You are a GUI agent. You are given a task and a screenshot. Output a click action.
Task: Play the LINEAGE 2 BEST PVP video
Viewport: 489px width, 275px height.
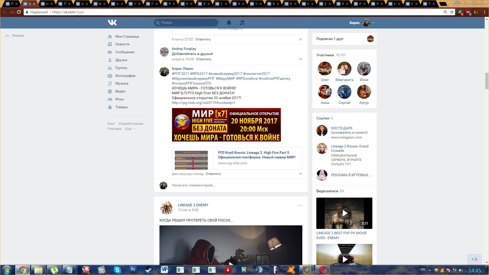[x=344, y=213]
